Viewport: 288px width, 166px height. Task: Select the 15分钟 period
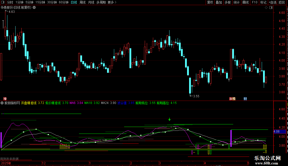coord(40,2)
